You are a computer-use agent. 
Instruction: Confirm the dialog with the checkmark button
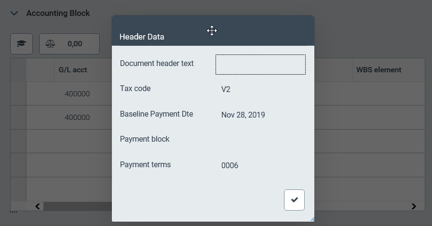(x=294, y=200)
